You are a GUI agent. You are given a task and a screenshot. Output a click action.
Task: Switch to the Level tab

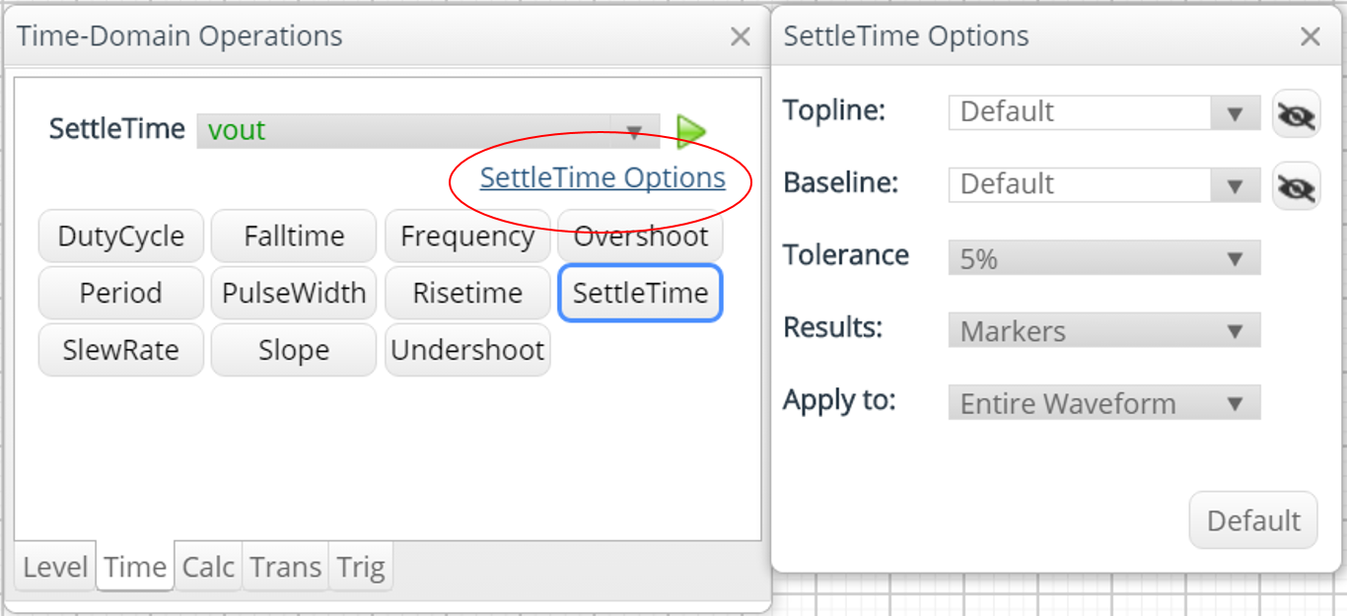click(x=55, y=567)
